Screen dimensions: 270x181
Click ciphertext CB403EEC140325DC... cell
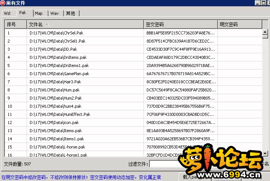pos(180,98)
